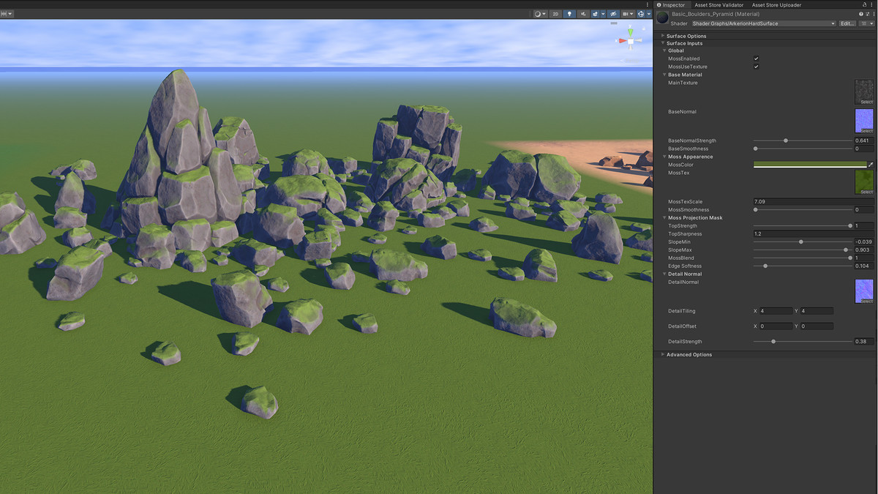Adjust DetailStrength slider

(803, 341)
